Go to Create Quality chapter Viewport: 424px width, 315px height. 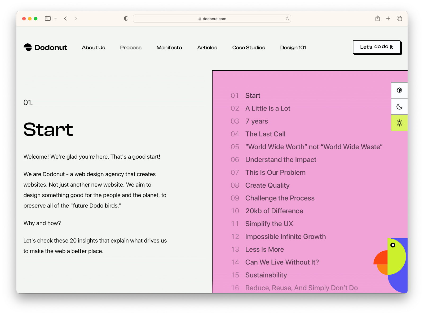click(260, 185)
